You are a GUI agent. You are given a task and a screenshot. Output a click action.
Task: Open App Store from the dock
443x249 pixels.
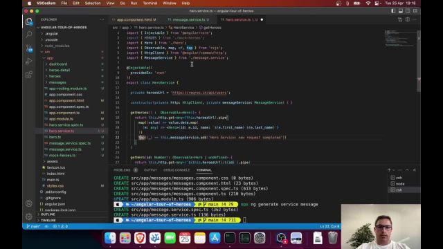click(x=215, y=238)
